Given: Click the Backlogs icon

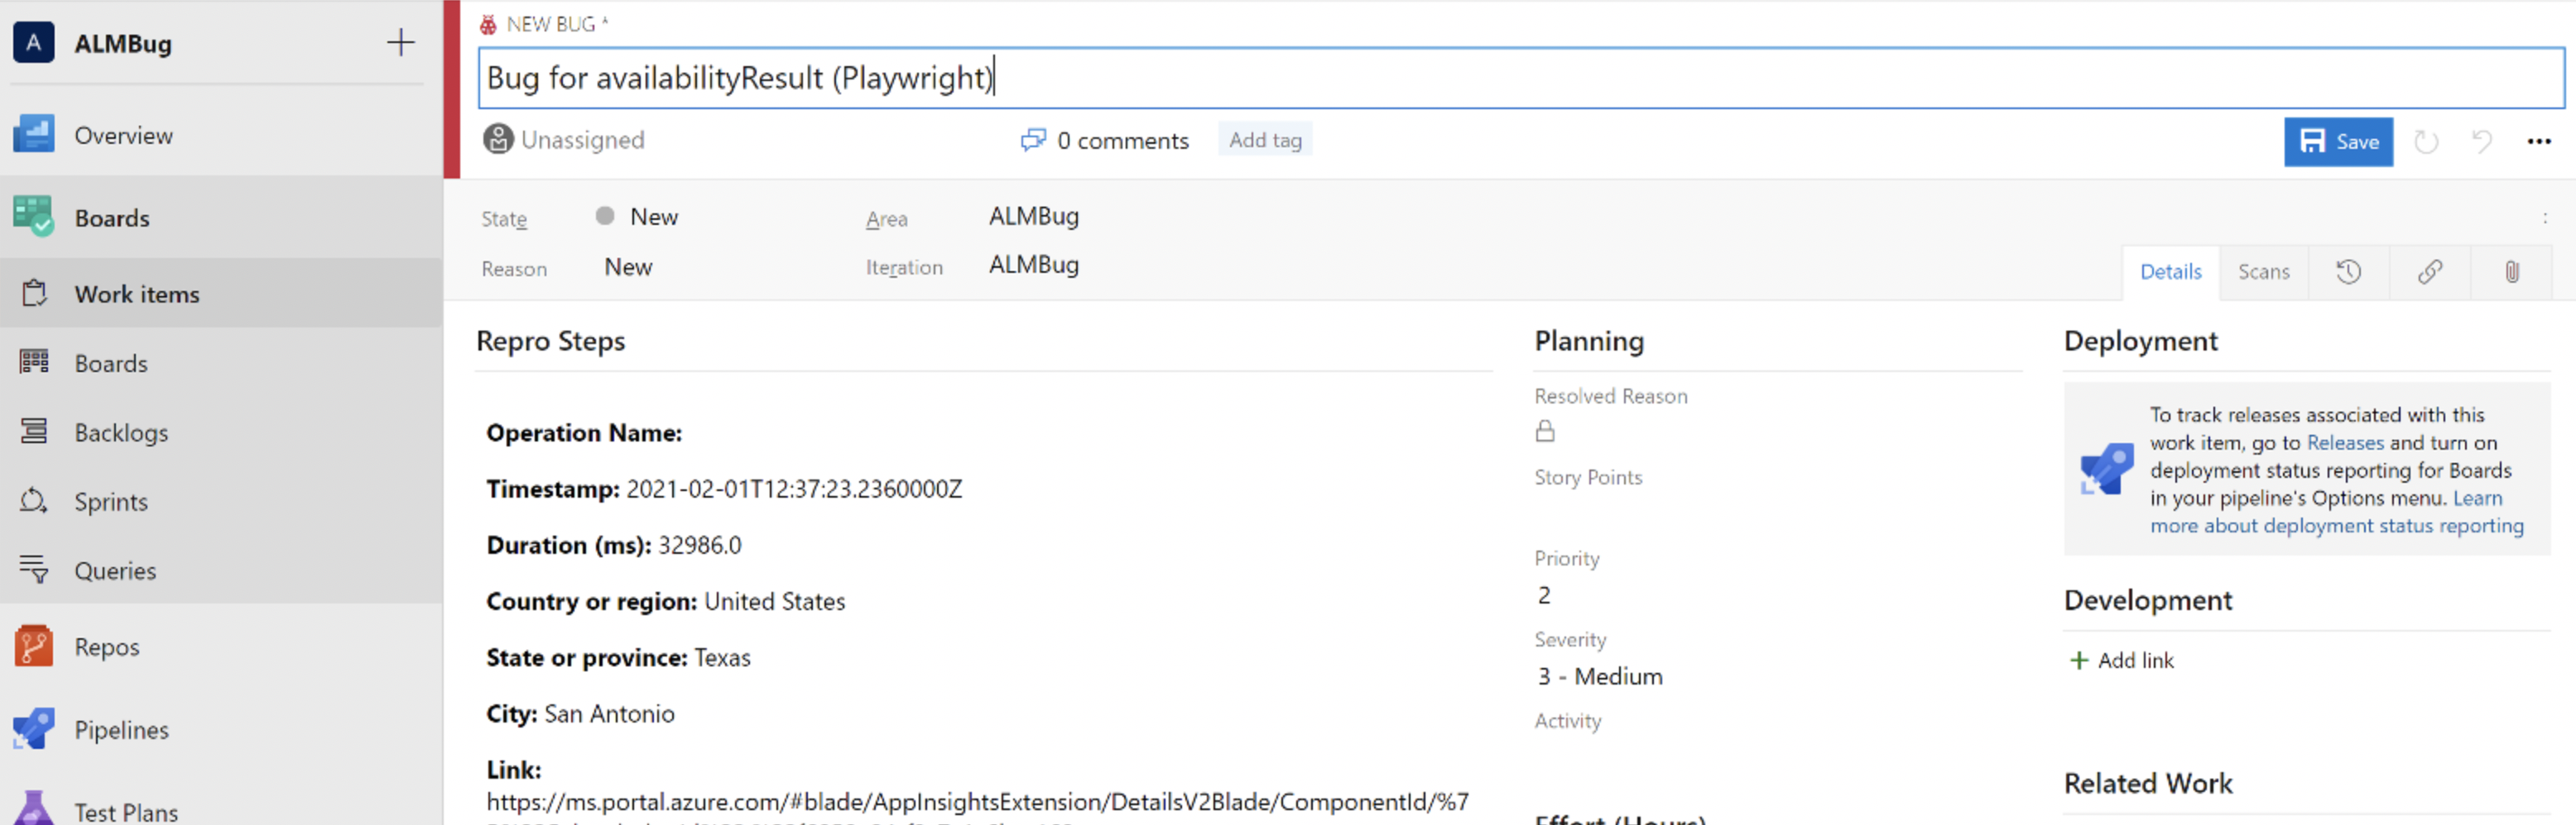Looking at the screenshot, I should pyautogui.click(x=34, y=432).
